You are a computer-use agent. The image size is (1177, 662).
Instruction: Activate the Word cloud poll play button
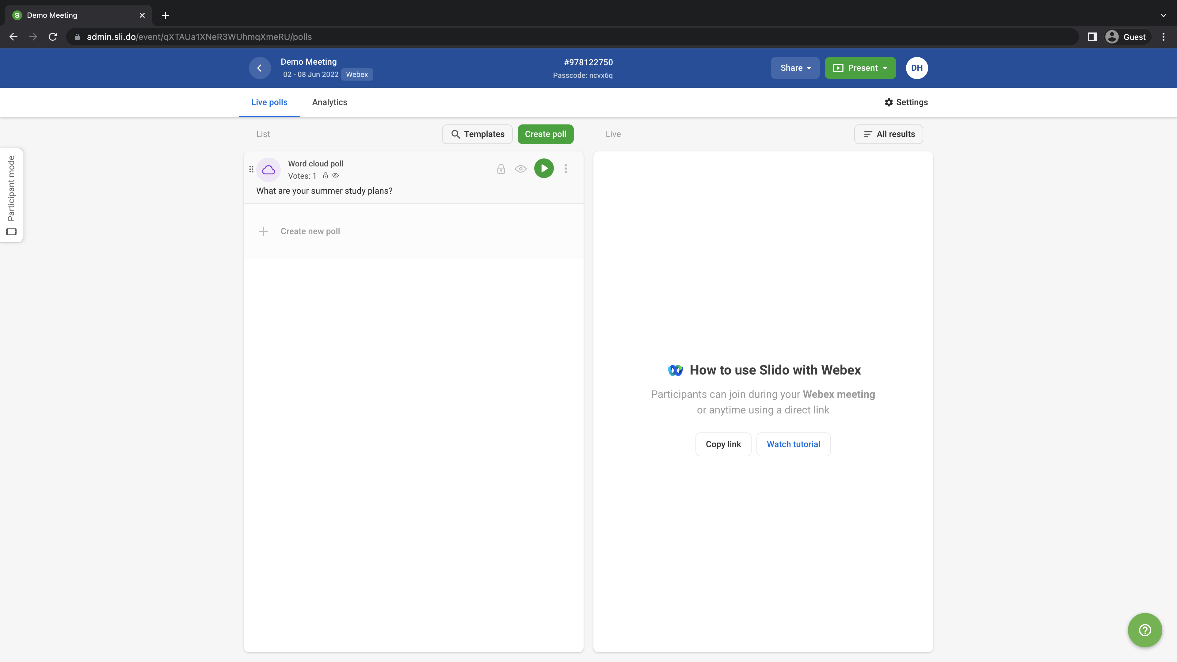click(x=544, y=169)
